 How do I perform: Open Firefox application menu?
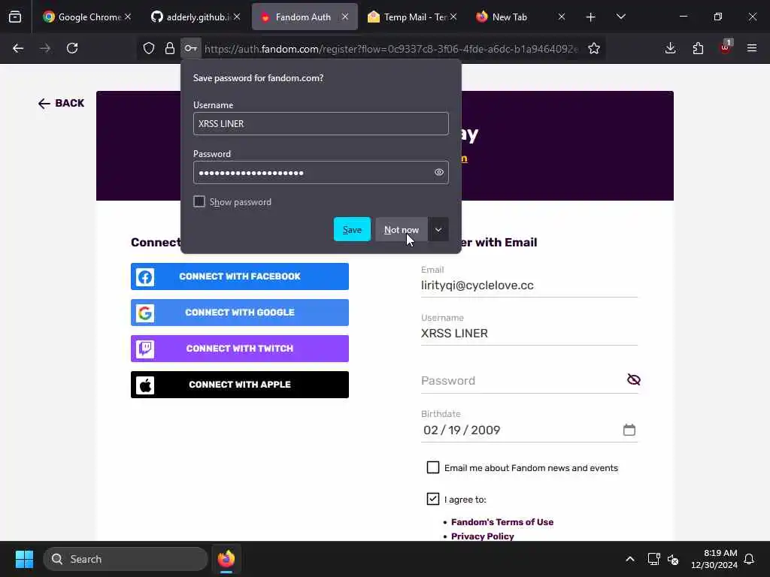[752, 48]
